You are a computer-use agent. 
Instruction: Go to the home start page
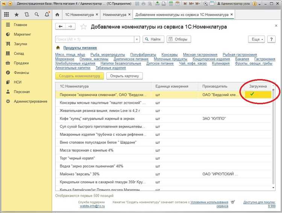tap(57, 15)
